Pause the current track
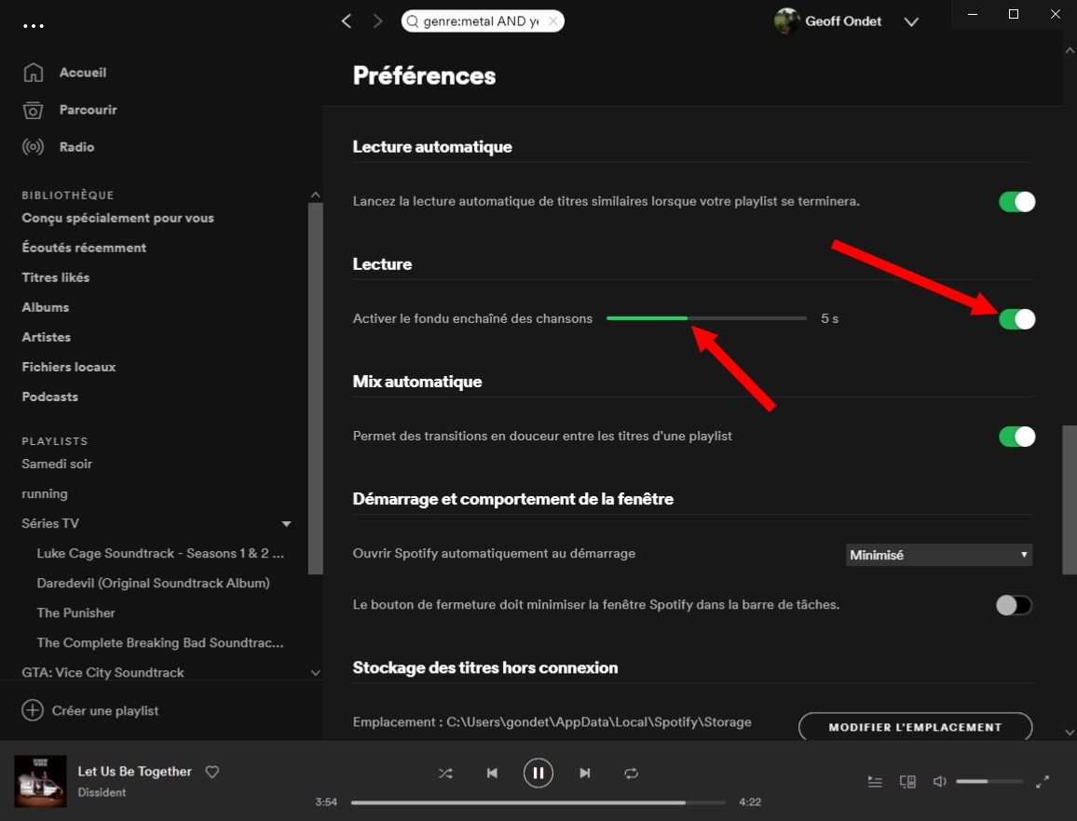 click(538, 774)
